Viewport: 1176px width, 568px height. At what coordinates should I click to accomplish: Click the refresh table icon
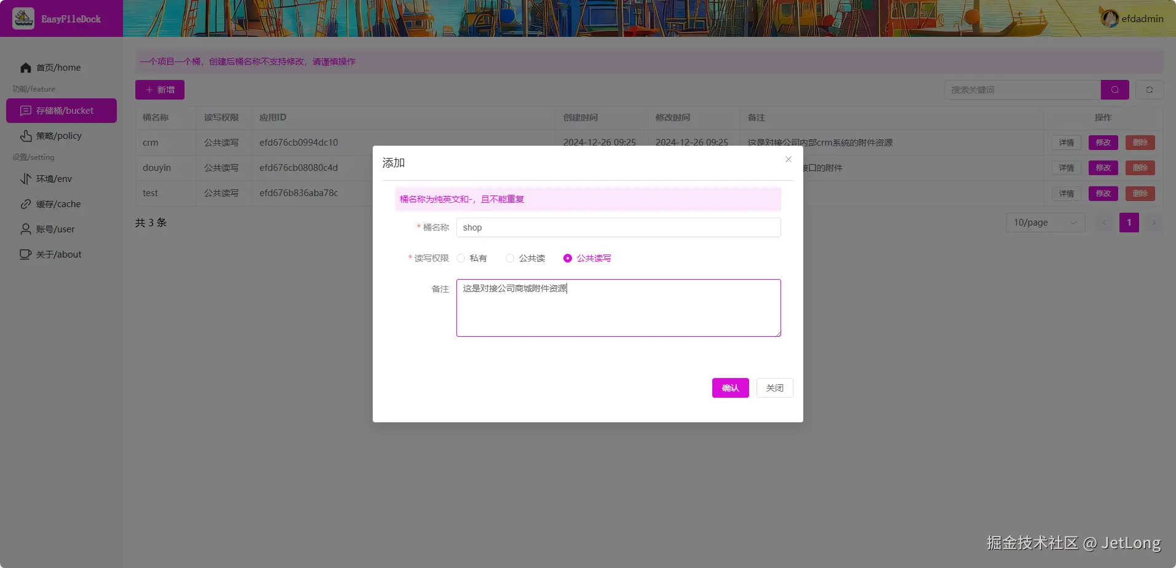click(1150, 90)
